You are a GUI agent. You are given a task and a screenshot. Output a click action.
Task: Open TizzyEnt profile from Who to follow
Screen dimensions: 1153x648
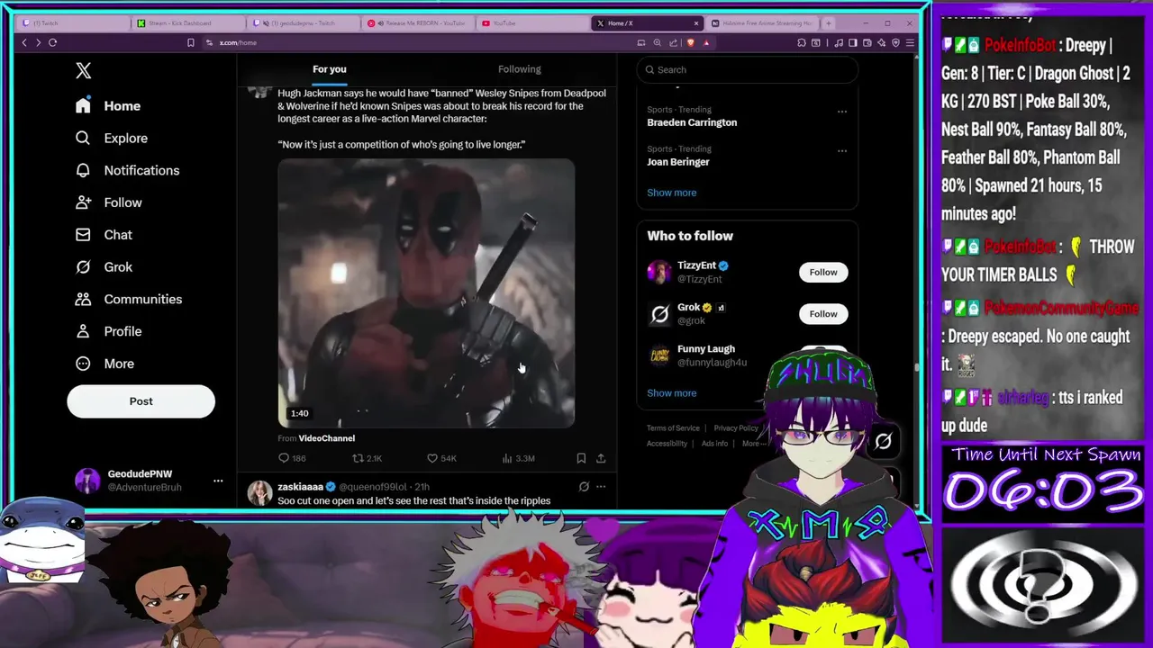(696, 265)
